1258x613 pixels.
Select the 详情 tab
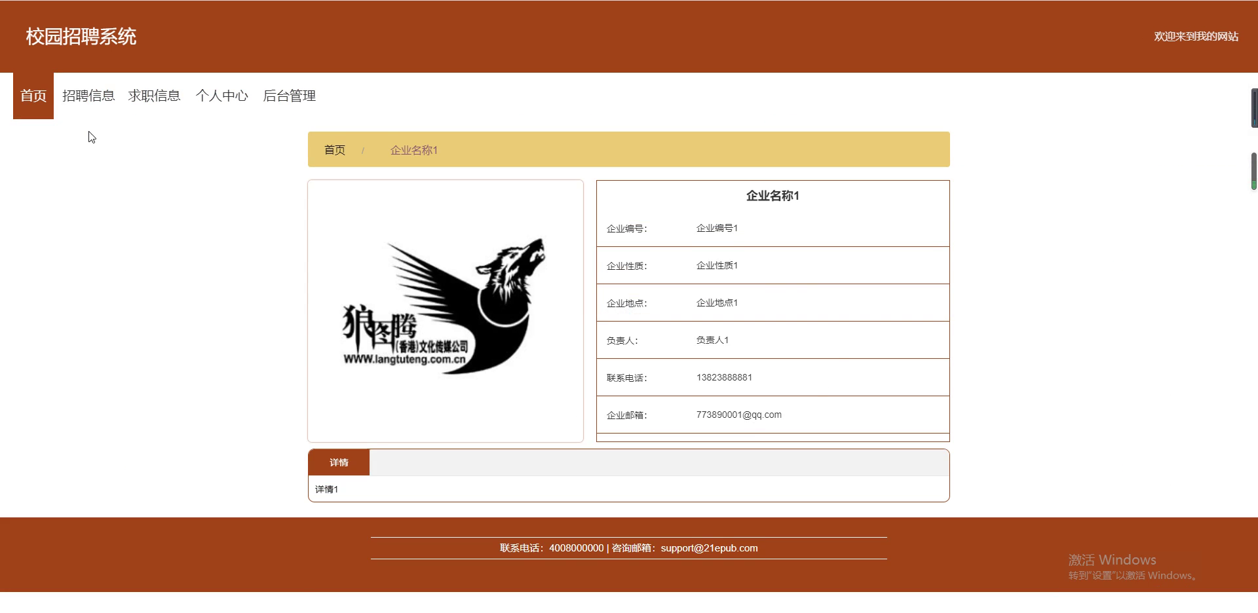coord(339,462)
